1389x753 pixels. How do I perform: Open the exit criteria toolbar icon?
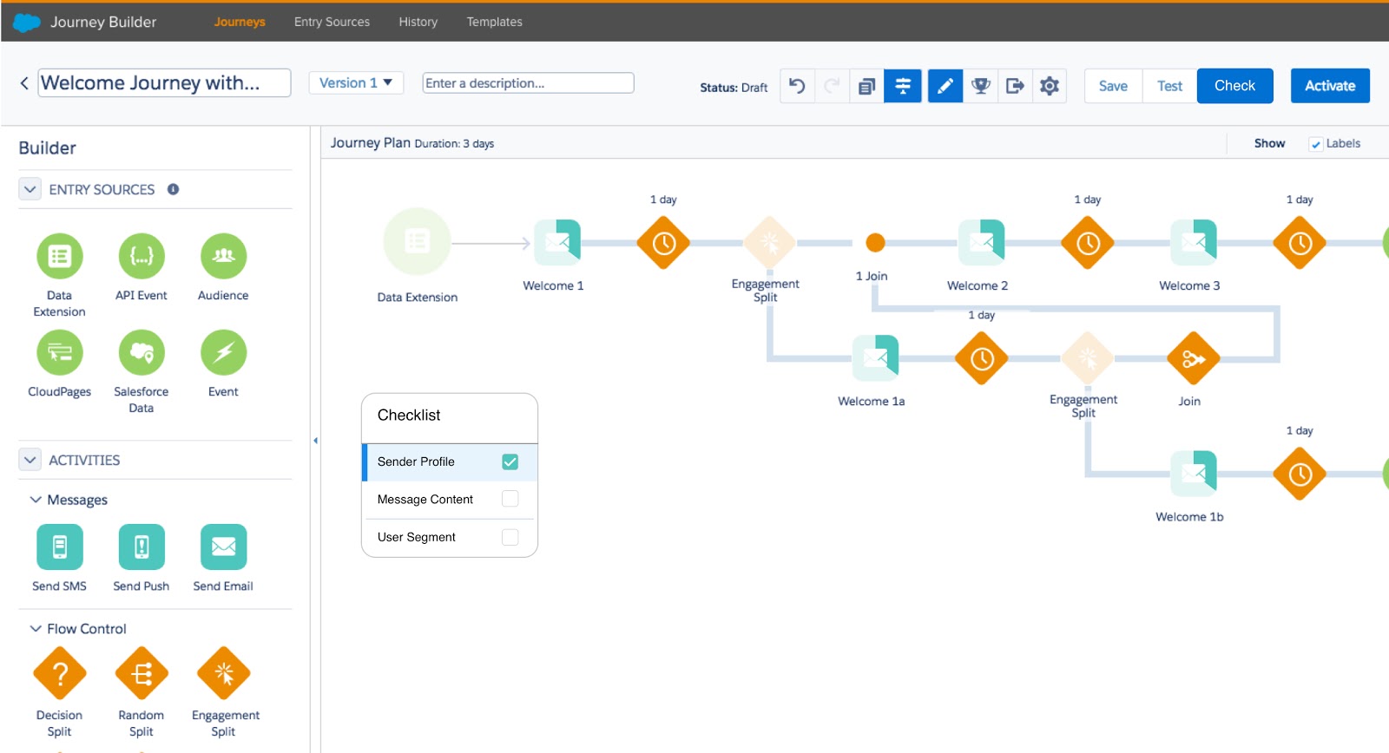[1015, 86]
